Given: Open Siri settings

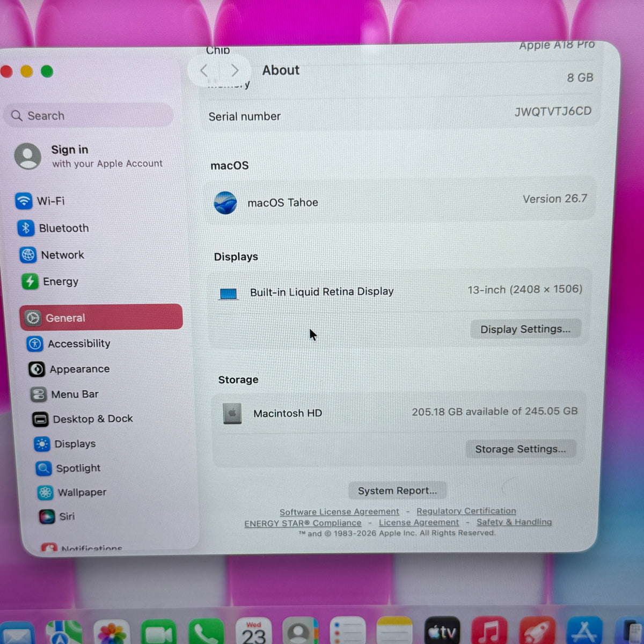Looking at the screenshot, I should [x=57, y=516].
